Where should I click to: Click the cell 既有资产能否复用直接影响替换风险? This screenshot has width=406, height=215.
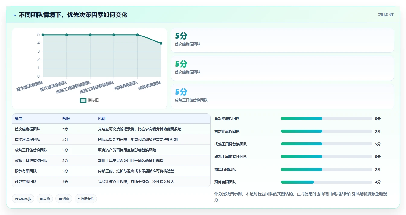(127, 150)
